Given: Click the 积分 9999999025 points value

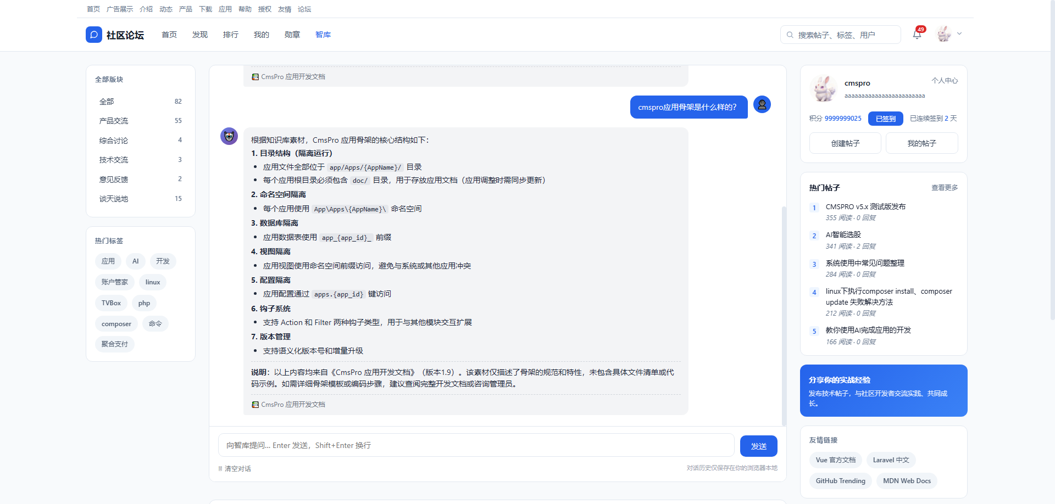Looking at the screenshot, I should click(x=843, y=119).
